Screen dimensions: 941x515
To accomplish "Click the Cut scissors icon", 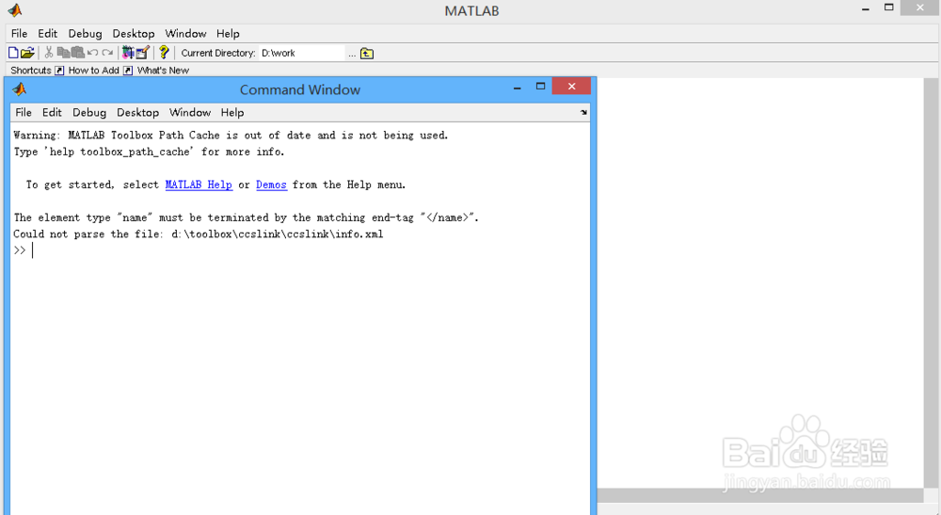I will pyautogui.click(x=49, y=53).
